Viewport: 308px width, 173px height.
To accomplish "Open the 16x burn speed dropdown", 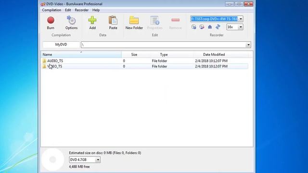I will click(241, 27).
